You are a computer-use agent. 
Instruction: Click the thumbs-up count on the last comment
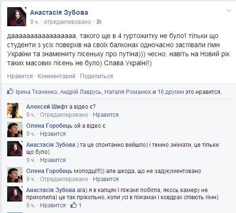[x=76, y=205]
